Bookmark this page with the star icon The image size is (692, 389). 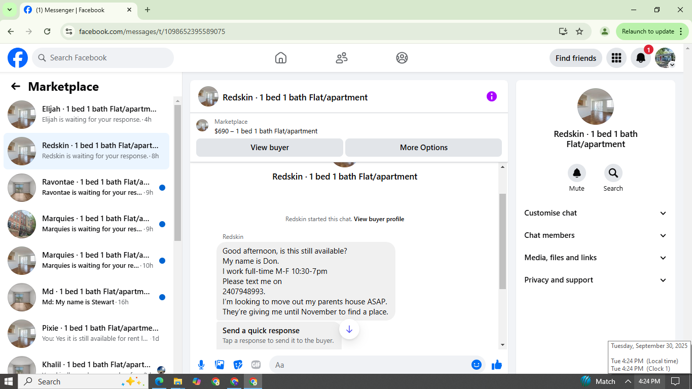(x=579, y=31)
